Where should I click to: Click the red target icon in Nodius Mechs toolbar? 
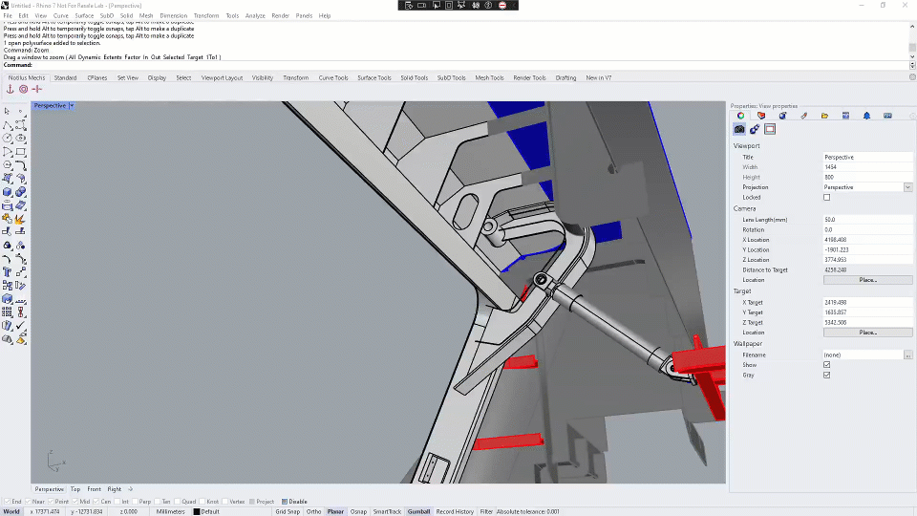23,89
